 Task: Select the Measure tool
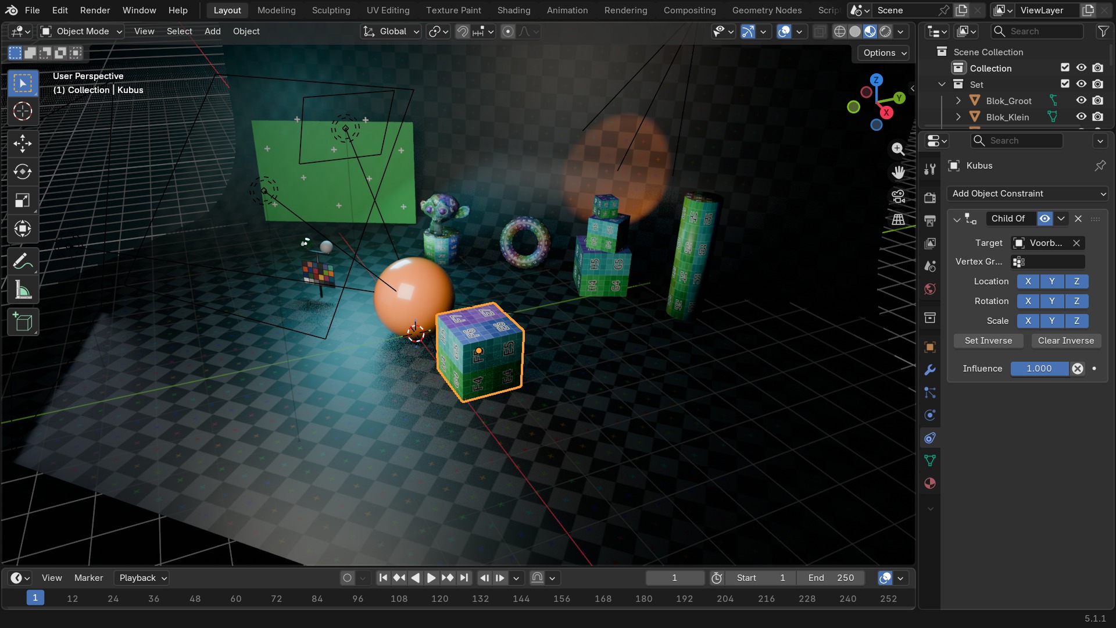pyautogui.click(x=23, y=290)
